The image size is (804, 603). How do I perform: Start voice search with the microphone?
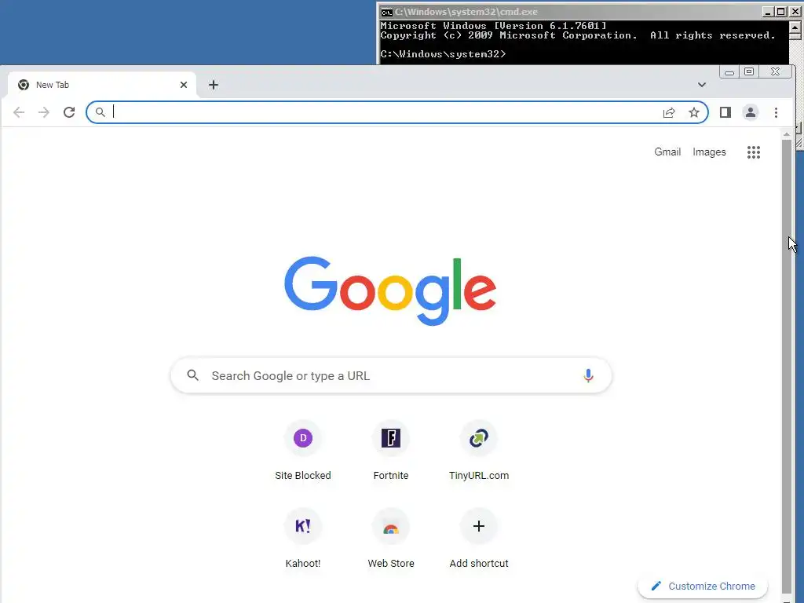coord(588,376)
